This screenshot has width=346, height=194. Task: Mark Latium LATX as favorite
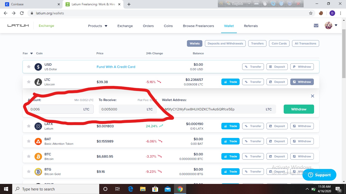point(29,126)
